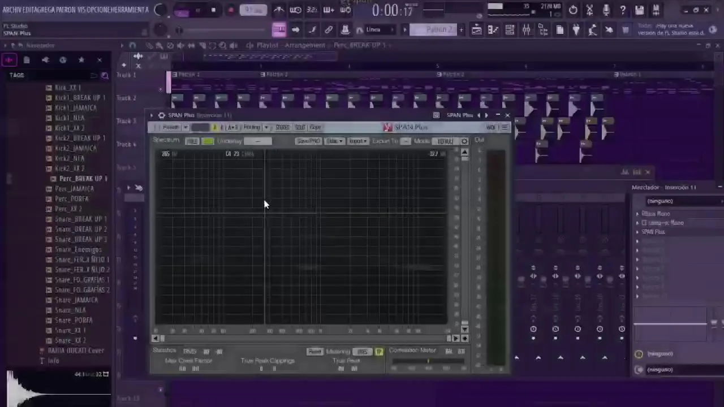The width and height of the screenshot is (724, 407).
Task: Expand the SPAN Plus preset dropdown arrow
Action: coord(185,128)
